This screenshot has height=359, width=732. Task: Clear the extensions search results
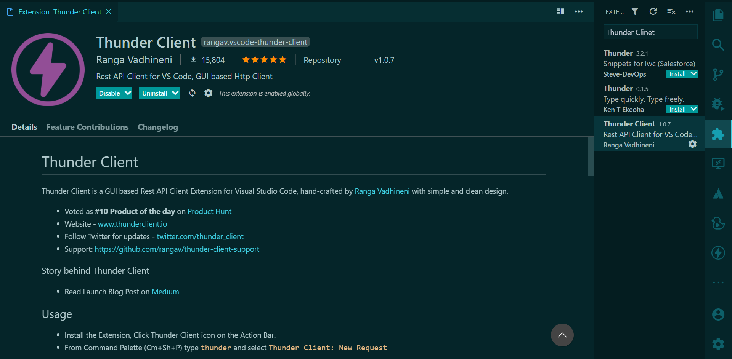pyautogui.click(x=671, y=11)
